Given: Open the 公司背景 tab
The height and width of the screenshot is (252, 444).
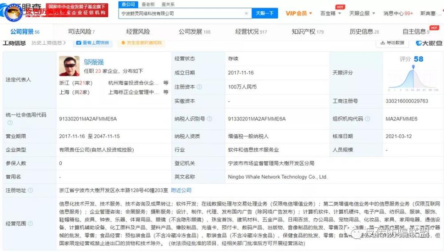Looking at the screenshot, I should [25, 31].
